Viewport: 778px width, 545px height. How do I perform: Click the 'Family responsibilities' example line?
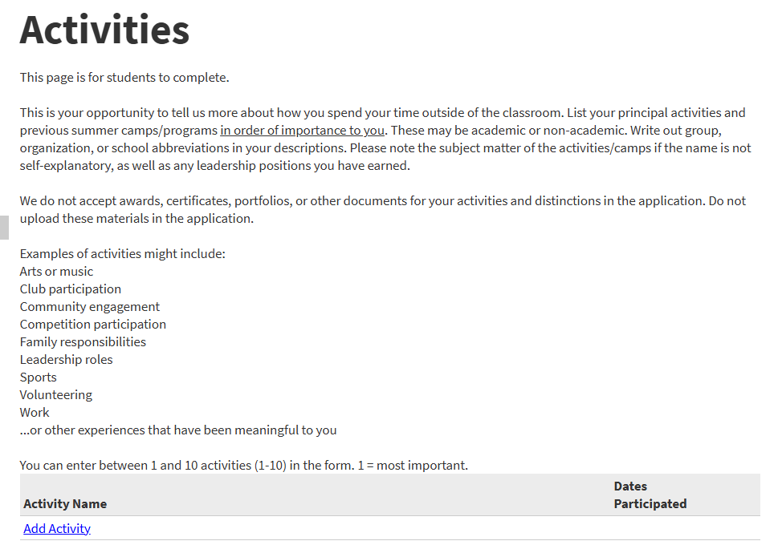tap(83, 342)
